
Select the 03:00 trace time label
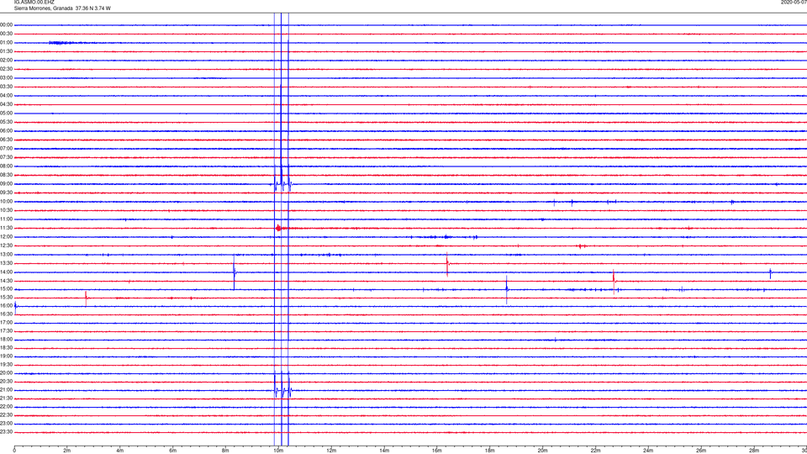click(x=6, y=77)
